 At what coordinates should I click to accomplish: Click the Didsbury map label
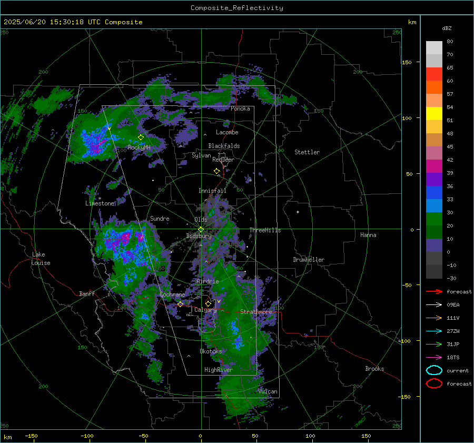[x=199, y=236]
